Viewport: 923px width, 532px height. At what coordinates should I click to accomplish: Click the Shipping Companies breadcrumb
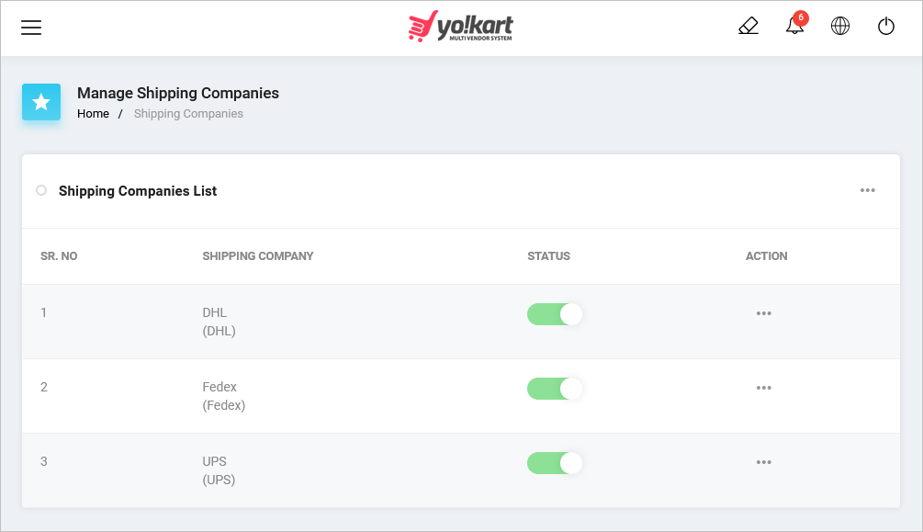[188, 114]
